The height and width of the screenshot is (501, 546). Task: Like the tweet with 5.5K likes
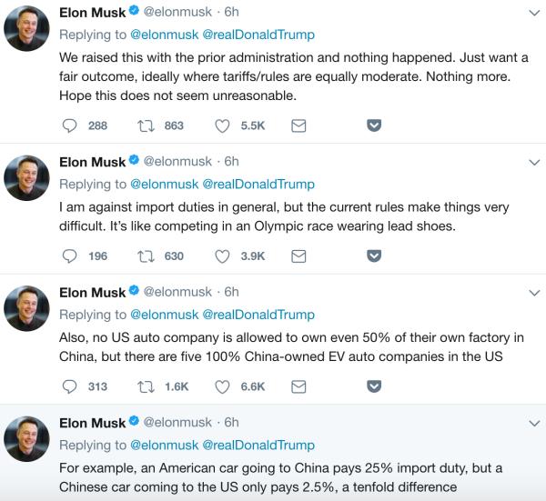pos(223,125)
